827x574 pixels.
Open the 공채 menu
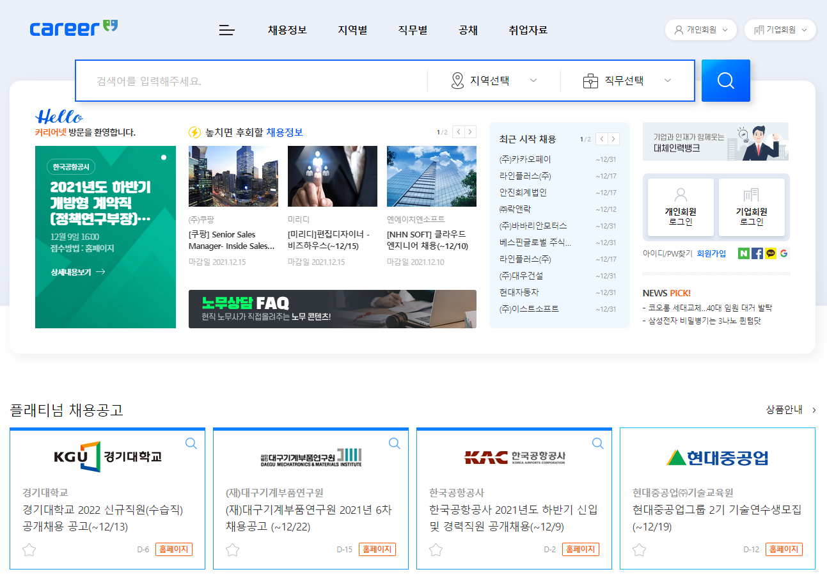click(x=468, y=30)
